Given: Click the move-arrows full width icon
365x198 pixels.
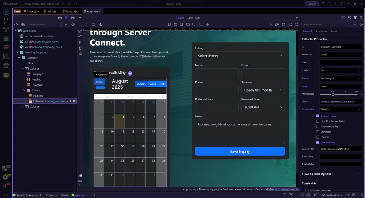Looking at the screenshot, I should coord(208,24).
